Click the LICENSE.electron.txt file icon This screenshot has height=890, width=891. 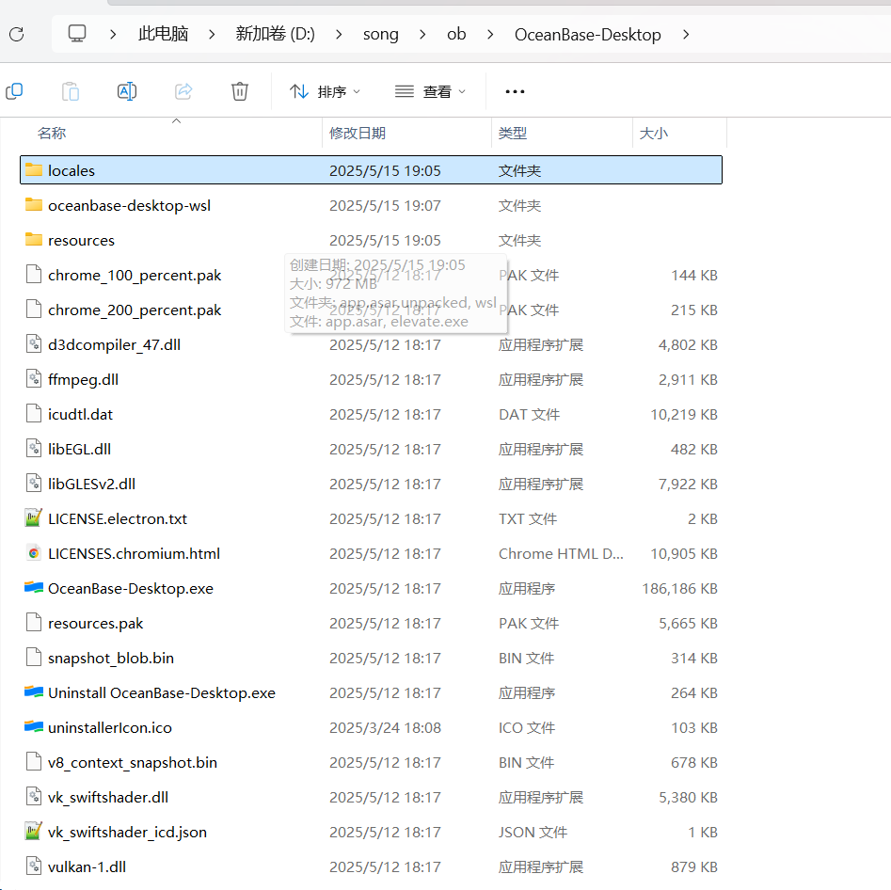[x=34, y=517]
